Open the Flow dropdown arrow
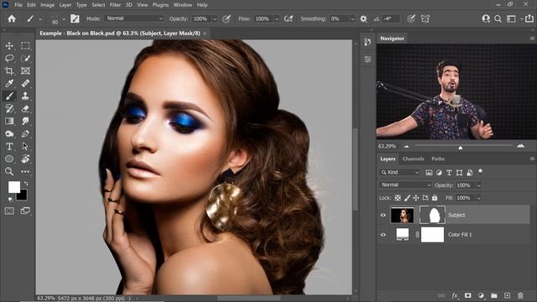537x302 pixels. point(276,18)
